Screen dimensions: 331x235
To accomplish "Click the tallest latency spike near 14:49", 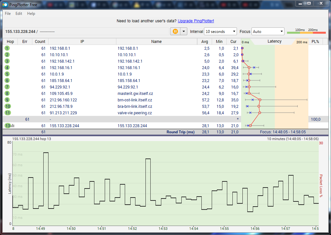I will coord(46,153).
